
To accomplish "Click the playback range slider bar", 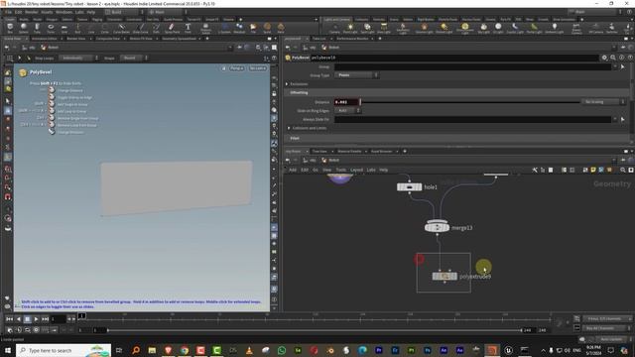I will pyautogui.click(x=315, y=330).
